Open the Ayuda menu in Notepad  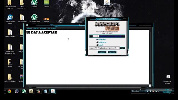coord(53,28)
